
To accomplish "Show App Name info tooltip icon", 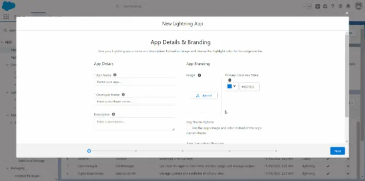I will pyautogui.click(x=115, y=75).
